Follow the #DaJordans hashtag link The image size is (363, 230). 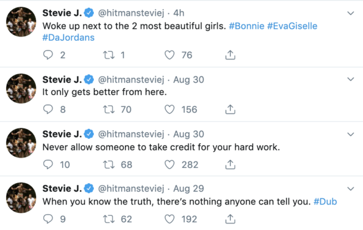pyautogui.click(x=68, y=38)
